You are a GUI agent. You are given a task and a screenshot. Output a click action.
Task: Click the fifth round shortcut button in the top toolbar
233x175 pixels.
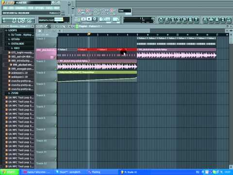pos(184,20)
